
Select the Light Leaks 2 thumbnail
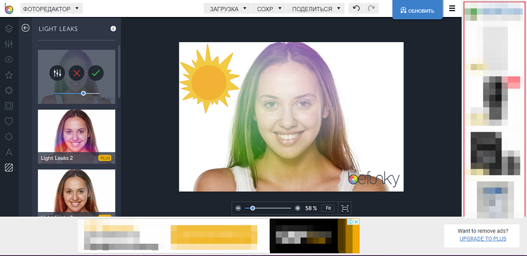[x=77, y=136]
